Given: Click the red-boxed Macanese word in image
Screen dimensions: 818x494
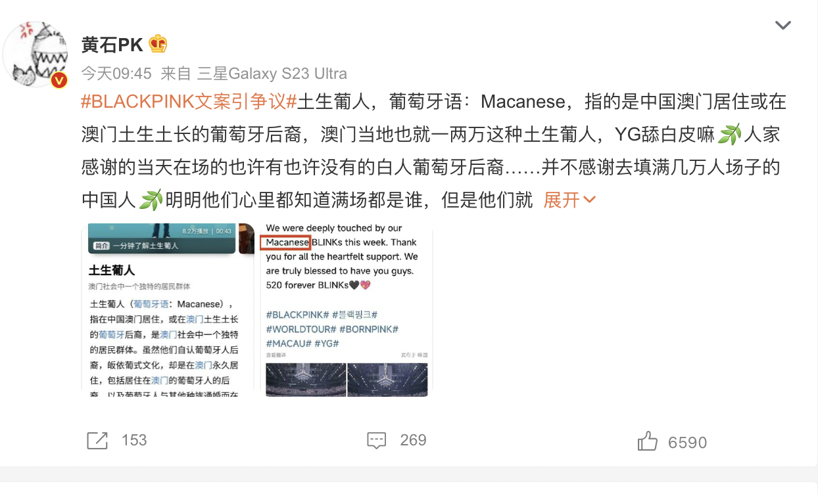Looking at the screenshot, I should click(x=287, y=242).
